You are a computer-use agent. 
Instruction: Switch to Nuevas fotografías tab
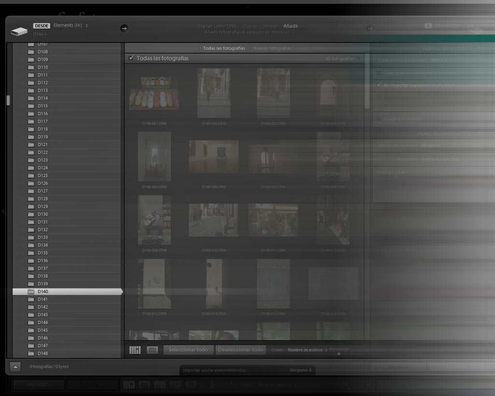(273, 48)
